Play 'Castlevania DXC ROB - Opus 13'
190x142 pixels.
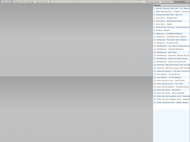click(x=171, y=15)
